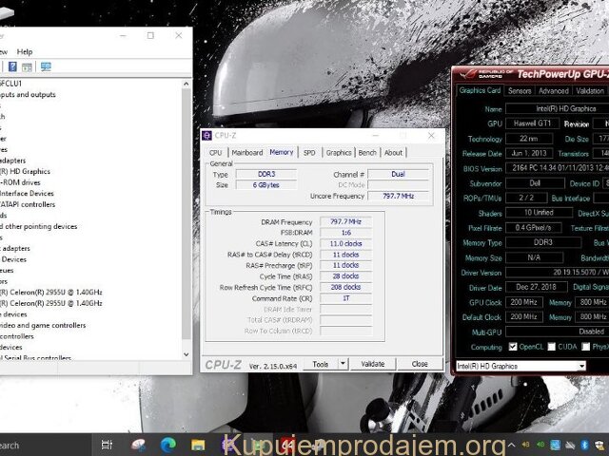Screen dimensions: 609x456
Task: Click the CPU-Z icon in title bar
Action: (207, 136)
